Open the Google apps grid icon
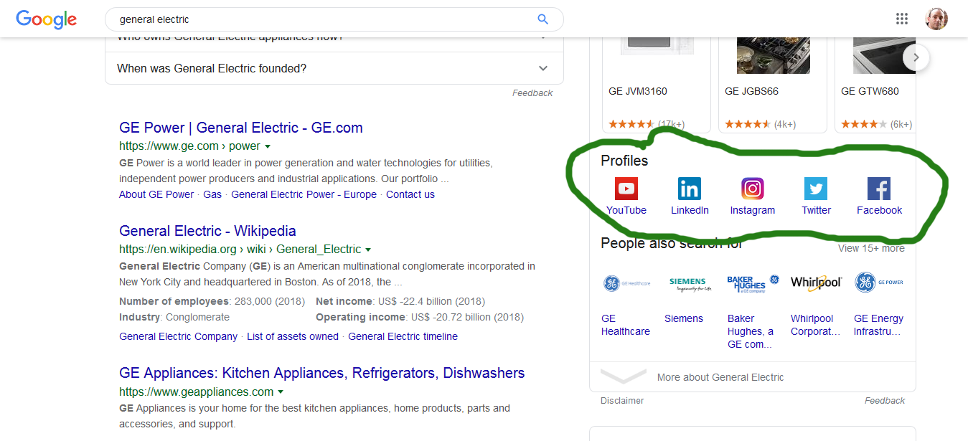968x441 pixels. pyautogui.click(x=902, y=19)
